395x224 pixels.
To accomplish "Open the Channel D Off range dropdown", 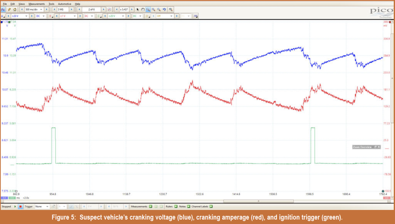I will [171, 16].
